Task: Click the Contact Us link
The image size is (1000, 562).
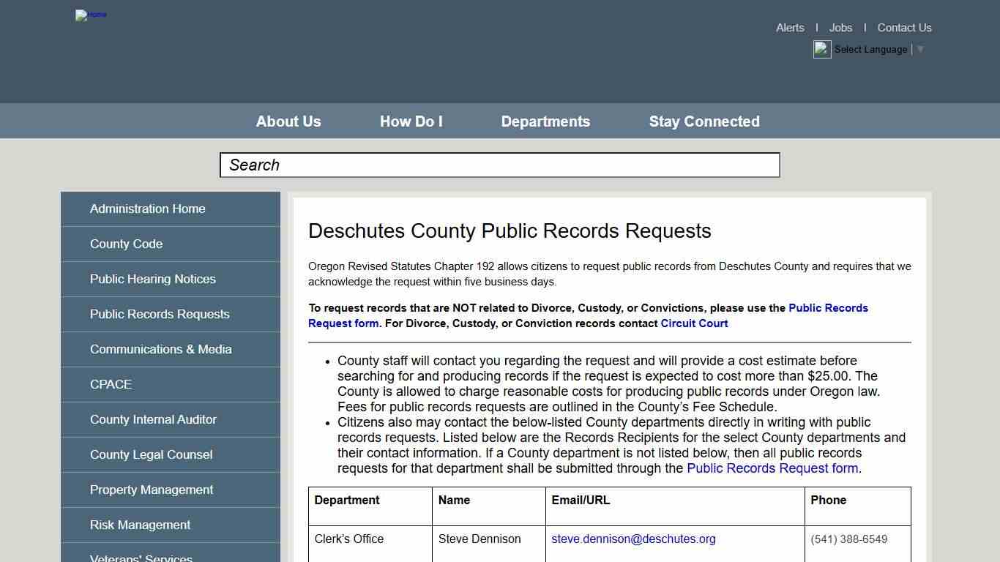Action: pyautogui.click(x=904, y=28)
